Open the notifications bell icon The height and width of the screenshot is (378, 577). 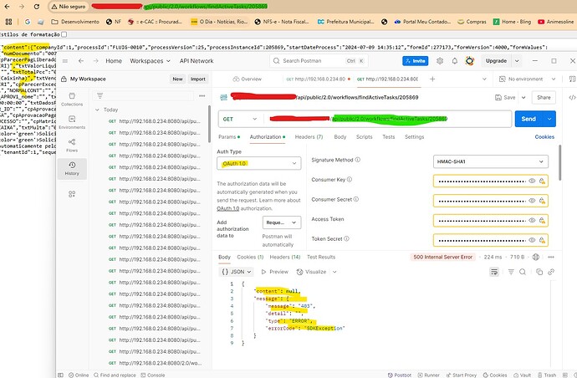(x=455, y=61)
